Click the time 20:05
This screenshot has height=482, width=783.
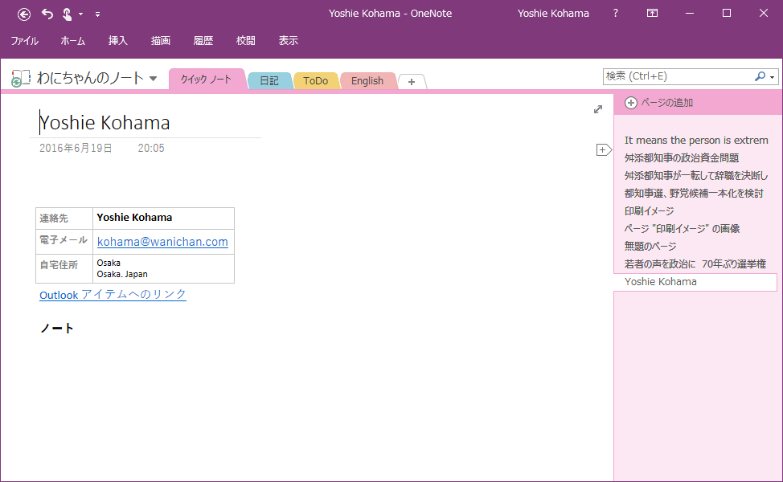151,148
